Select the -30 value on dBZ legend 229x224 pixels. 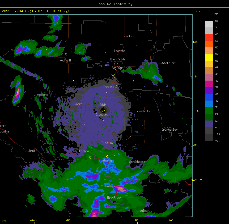tap(218, 141)
